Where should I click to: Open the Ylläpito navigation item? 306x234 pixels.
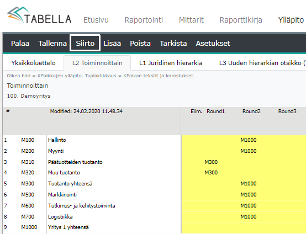tap(291, 20)
